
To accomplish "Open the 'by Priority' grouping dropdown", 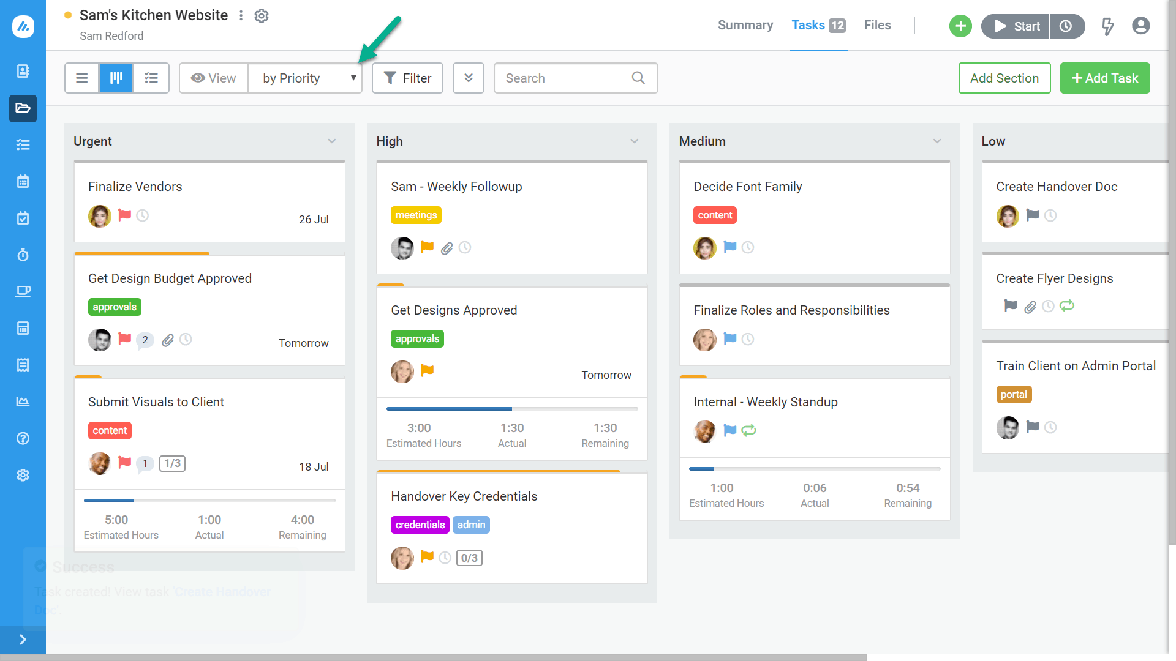I will tap(305, 78).
